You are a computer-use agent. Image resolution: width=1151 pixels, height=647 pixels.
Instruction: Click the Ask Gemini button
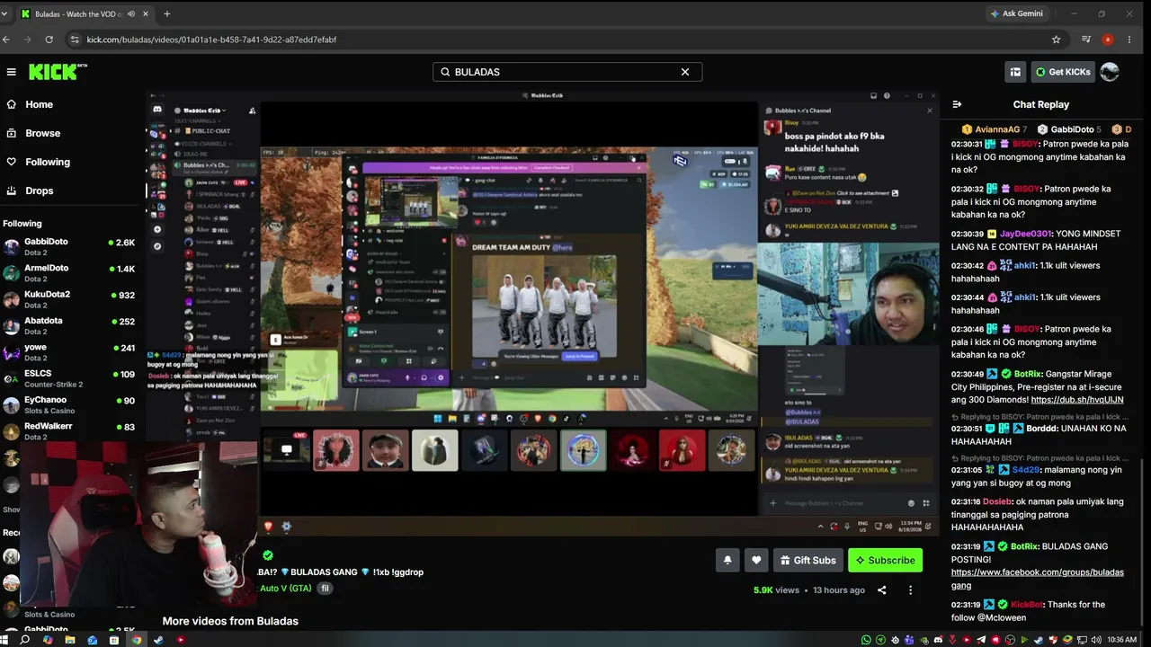[1016, 13]
